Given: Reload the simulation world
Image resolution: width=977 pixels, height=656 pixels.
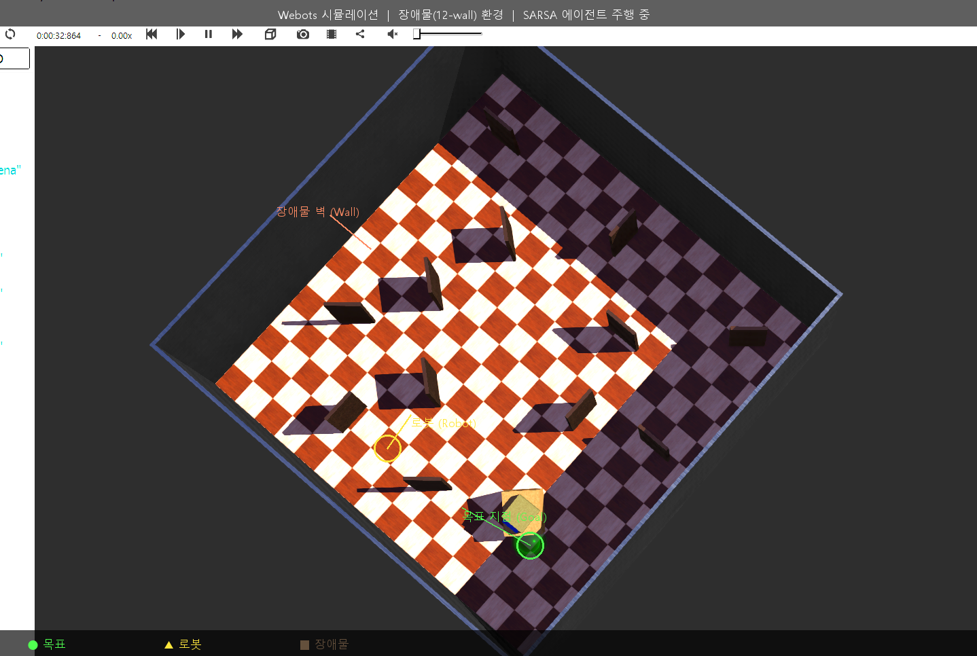Looking at the screenshot, I should [x=10, y=34].
